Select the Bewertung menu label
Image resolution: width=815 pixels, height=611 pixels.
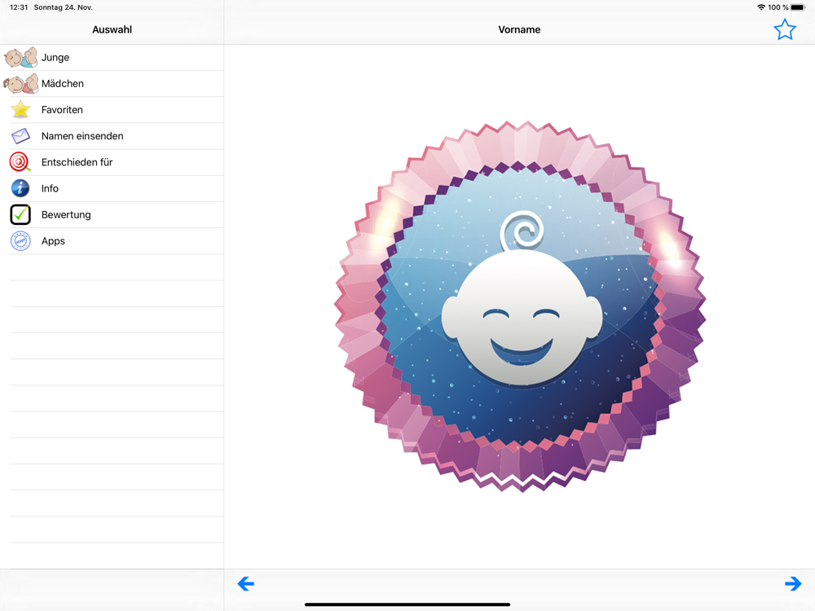tap(66, 215)
